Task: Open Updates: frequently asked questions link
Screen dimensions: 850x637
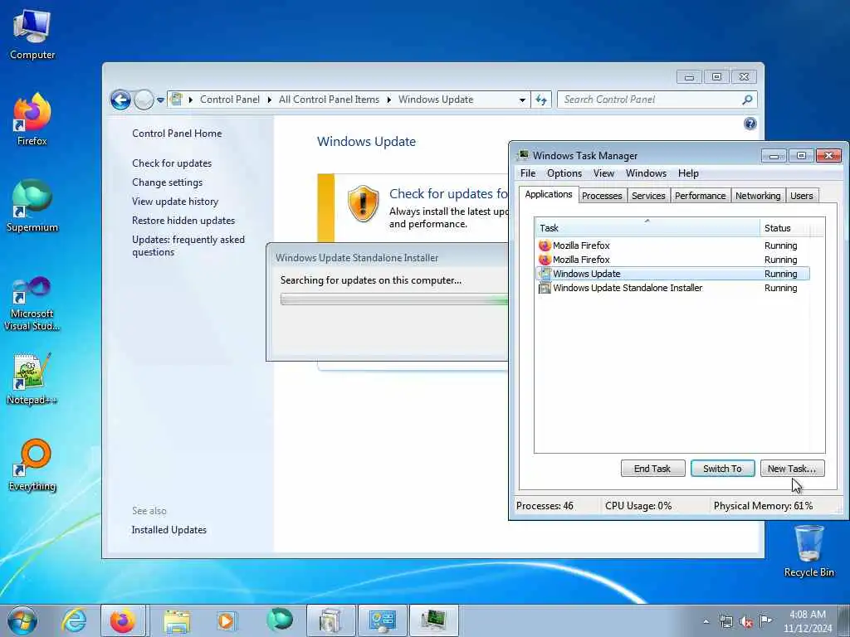Action: pos(188,246)
